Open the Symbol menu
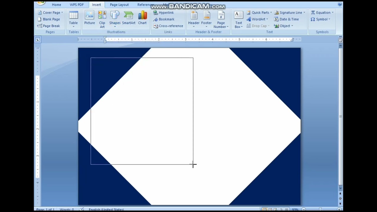The image size is (377, 212). [x=320, y=19]
